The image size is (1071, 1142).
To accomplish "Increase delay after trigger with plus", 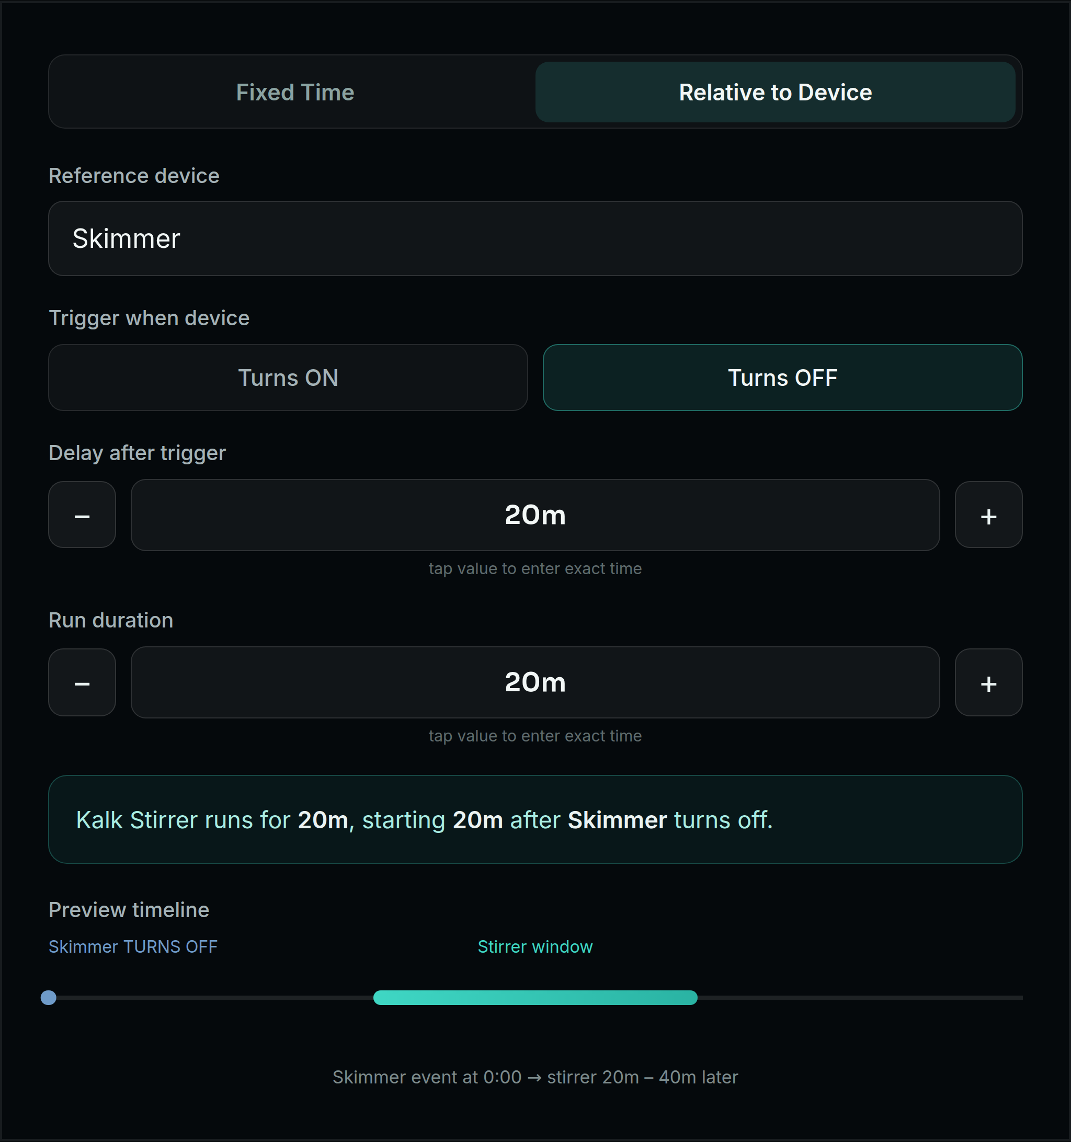I will click(x=988, y=515).
